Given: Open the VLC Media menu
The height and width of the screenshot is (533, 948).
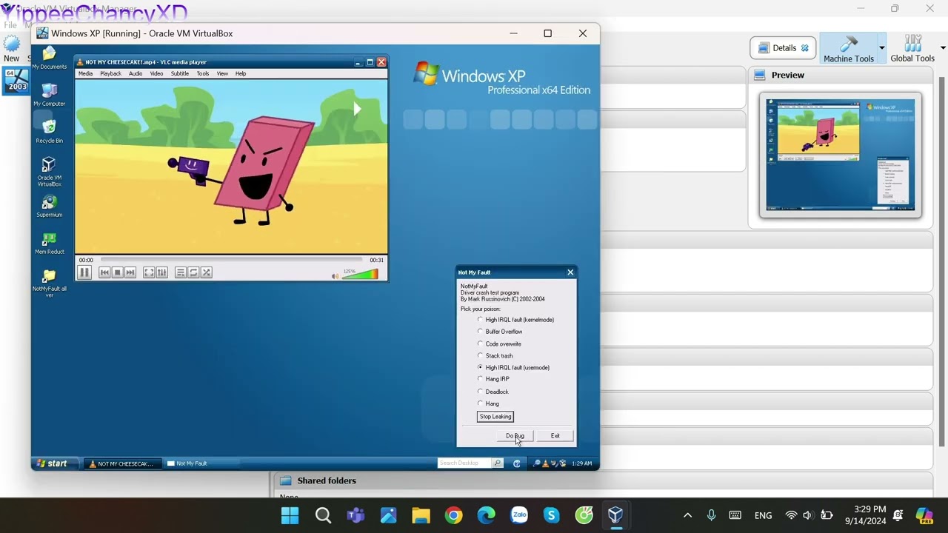Looking at the screenshot, I should (x=86, y=74).
